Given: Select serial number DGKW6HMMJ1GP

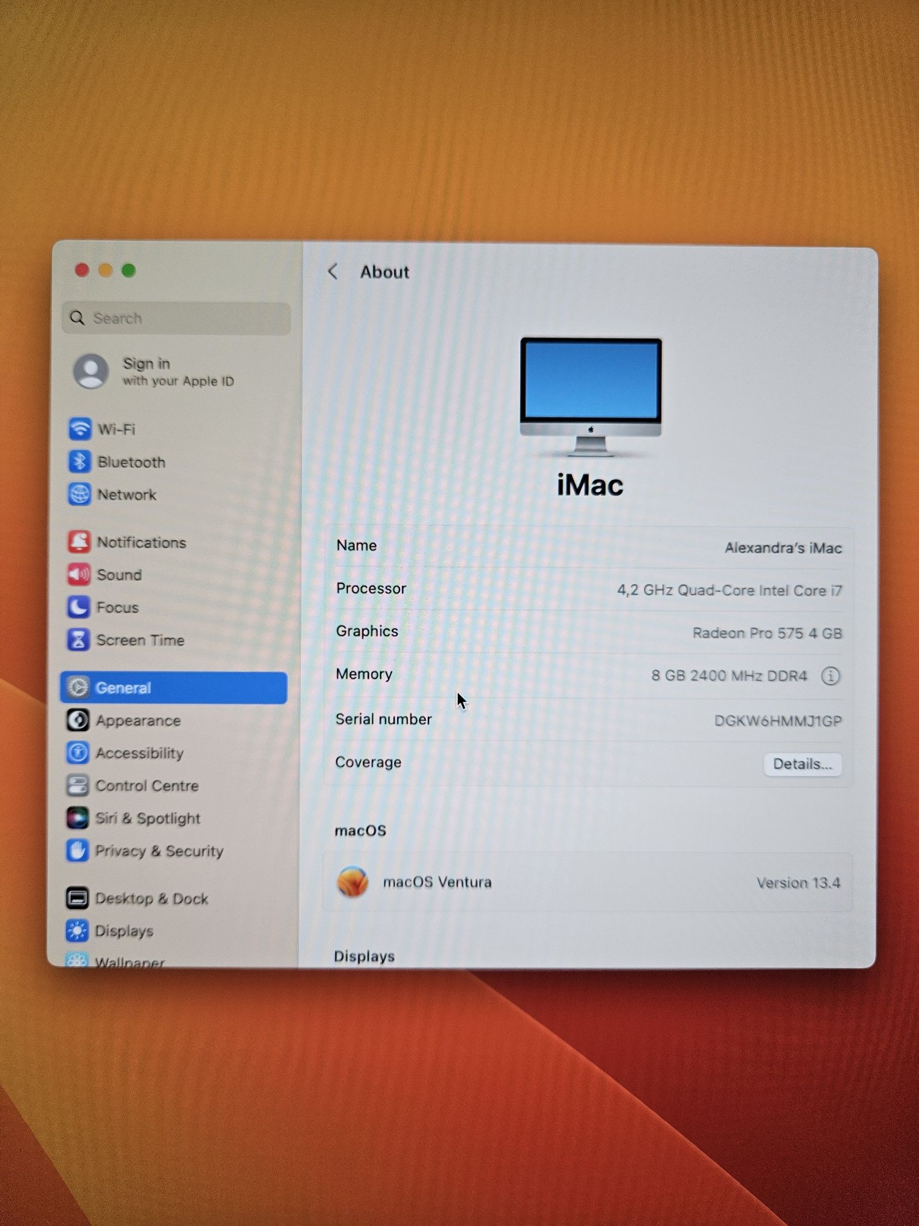Looking at the screenshot, I should click(778, 720).
